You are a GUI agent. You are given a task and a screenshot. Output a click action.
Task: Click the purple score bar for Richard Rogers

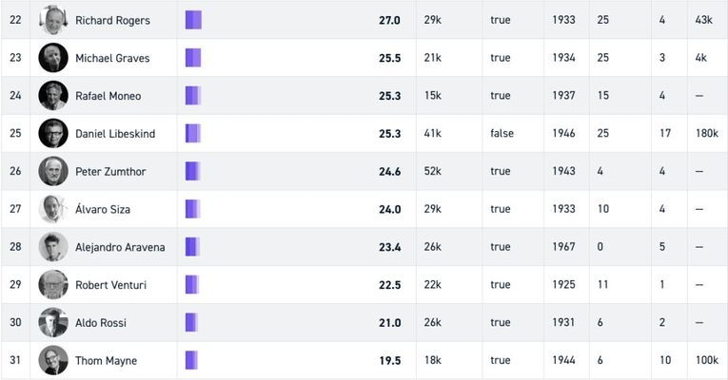[193, 20]
